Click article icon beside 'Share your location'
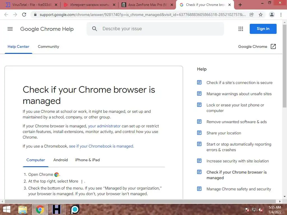Viewport: 287px width, 215px height. (x=199, y=133)
